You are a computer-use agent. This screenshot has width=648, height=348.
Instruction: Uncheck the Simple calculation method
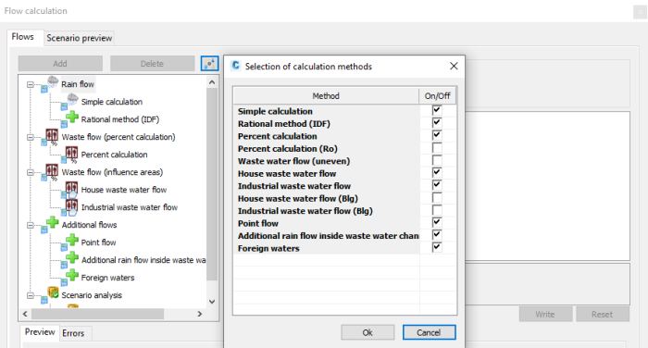pyautogui.click(x=437, y=110)
